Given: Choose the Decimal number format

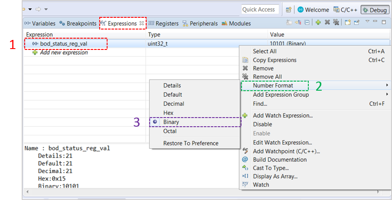Looking at the screenshot, I should pyautogui.click(x=174, y=104).
